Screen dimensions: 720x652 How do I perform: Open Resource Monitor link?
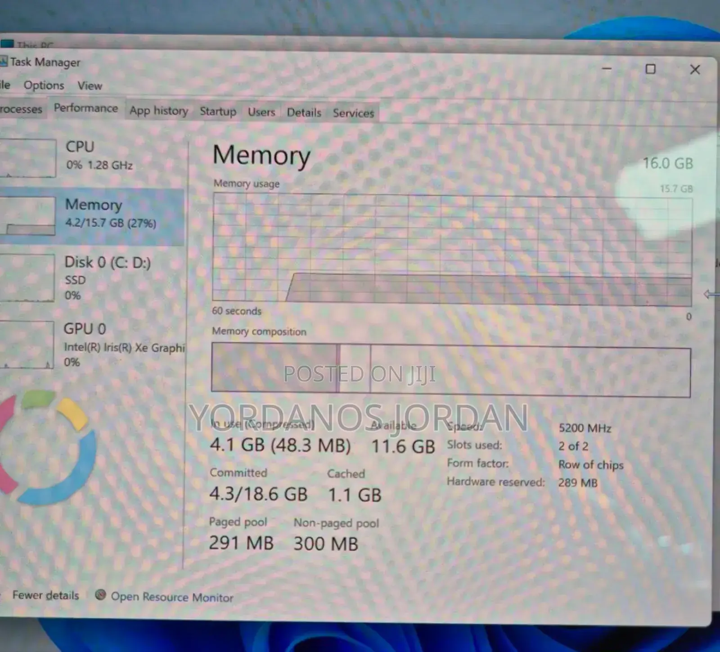coord(172,597)
